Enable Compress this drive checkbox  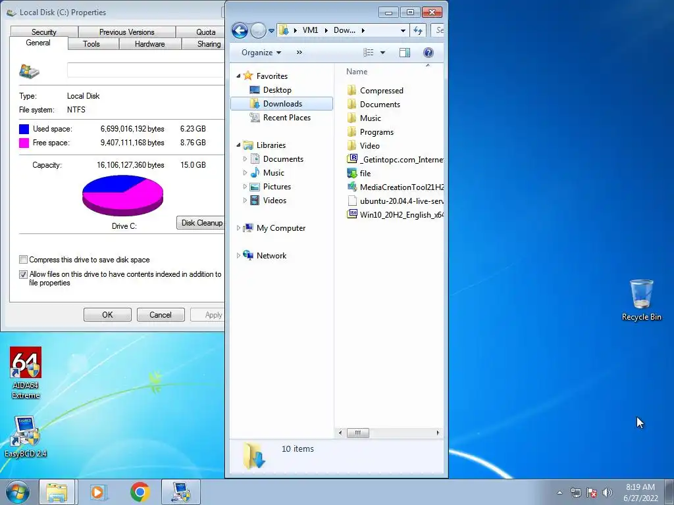[x=23, y=259]
